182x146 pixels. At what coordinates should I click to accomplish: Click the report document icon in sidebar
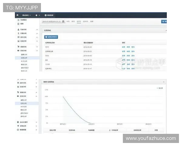(18, 24)
